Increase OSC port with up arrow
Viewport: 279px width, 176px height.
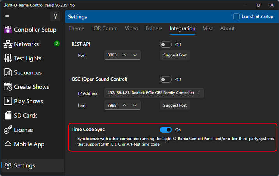(124, 105)
